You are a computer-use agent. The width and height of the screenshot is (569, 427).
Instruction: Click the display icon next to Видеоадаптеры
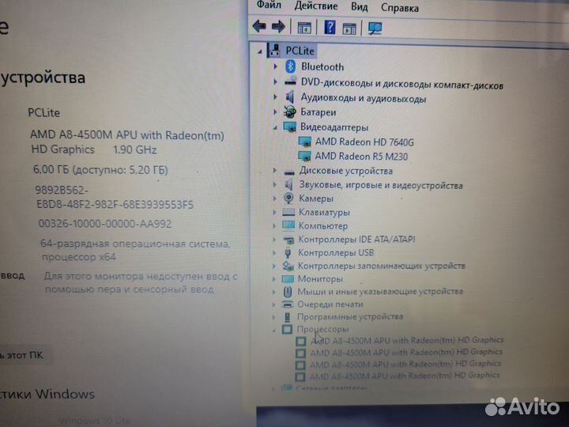289,127
